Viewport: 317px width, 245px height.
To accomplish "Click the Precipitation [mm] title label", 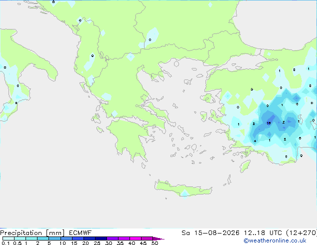I will click(32, 233).
